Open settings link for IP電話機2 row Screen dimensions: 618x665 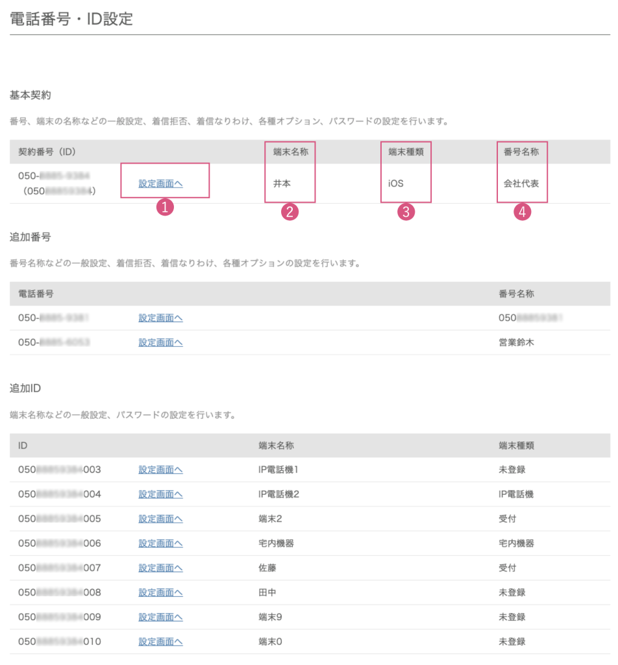[160, 494]
